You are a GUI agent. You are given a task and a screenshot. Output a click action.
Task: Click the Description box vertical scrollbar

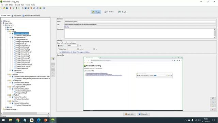pos(215,33)
